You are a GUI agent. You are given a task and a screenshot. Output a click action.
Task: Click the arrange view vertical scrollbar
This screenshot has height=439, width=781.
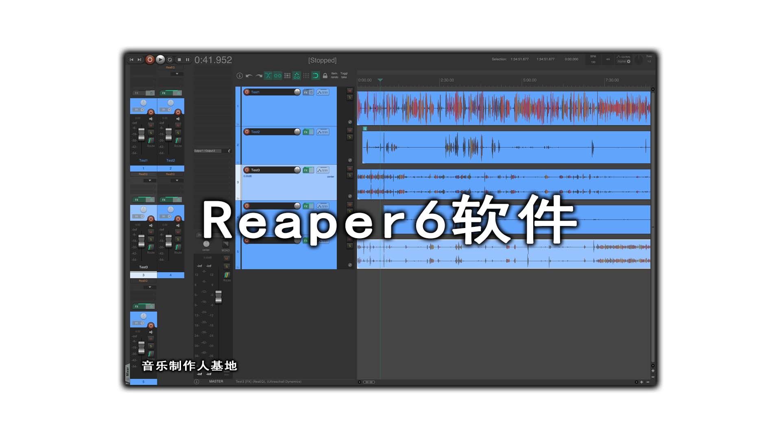(653, 228)
